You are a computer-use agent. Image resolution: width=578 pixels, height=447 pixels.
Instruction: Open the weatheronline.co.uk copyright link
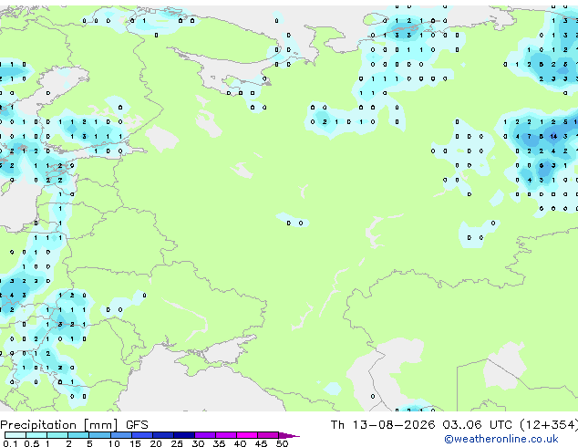coord(501,439)
